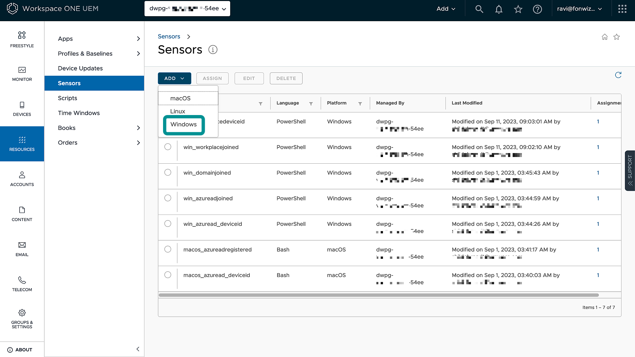Open the Monitor dashboard icon
This screenshot has width=635, height=357.
click(22, 70)
